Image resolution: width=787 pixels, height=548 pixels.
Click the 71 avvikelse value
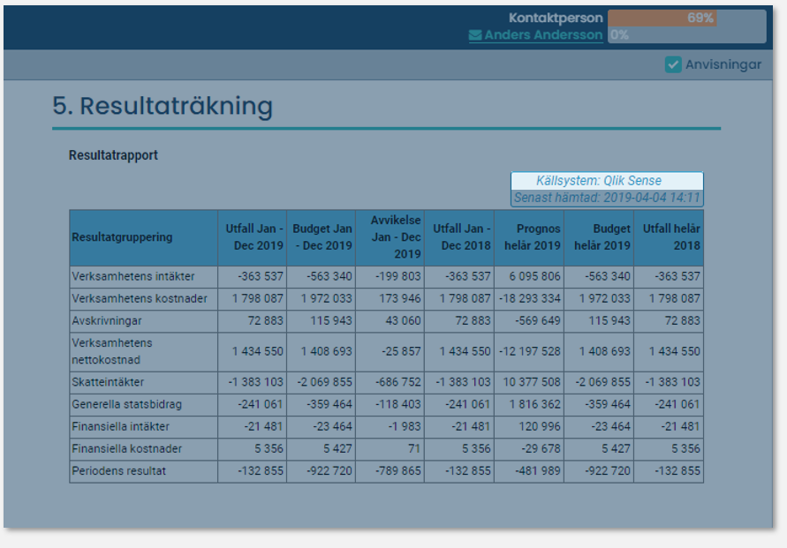(414, 449)
